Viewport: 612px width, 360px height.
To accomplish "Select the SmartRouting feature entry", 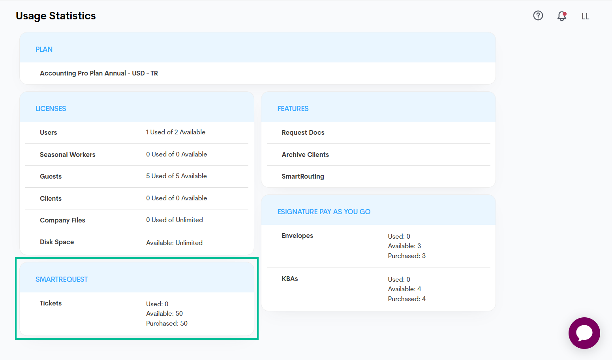I will tap(303, 176).
